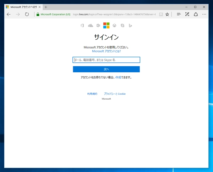The width and height of the screenshot is (213, 172).
Task: Open the 利用規約 link
Action: coord(92,94)
